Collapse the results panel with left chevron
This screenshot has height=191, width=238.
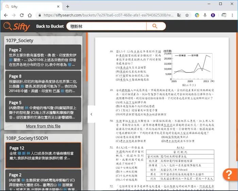pos(91,114)
